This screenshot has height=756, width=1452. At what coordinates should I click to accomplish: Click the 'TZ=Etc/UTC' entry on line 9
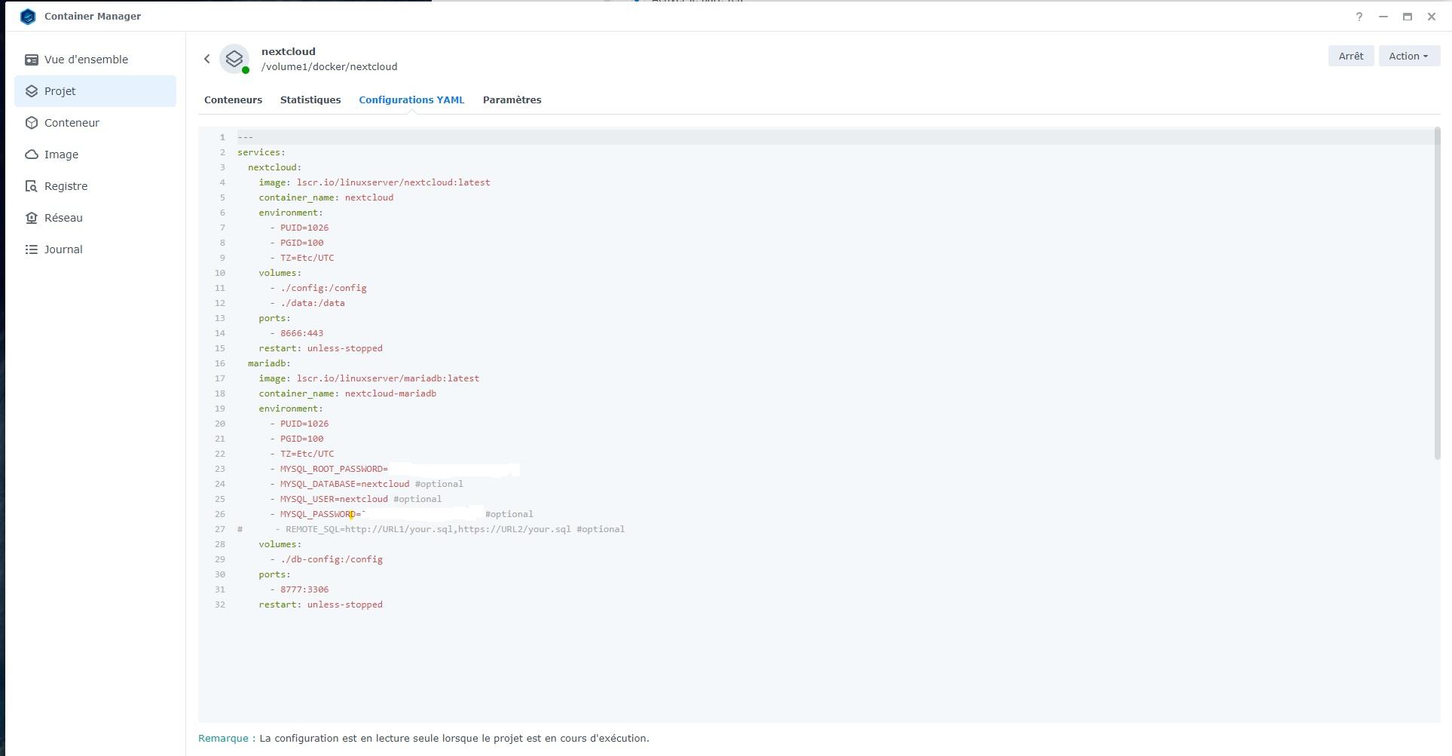pyautogui.click(x=307, y=258)
